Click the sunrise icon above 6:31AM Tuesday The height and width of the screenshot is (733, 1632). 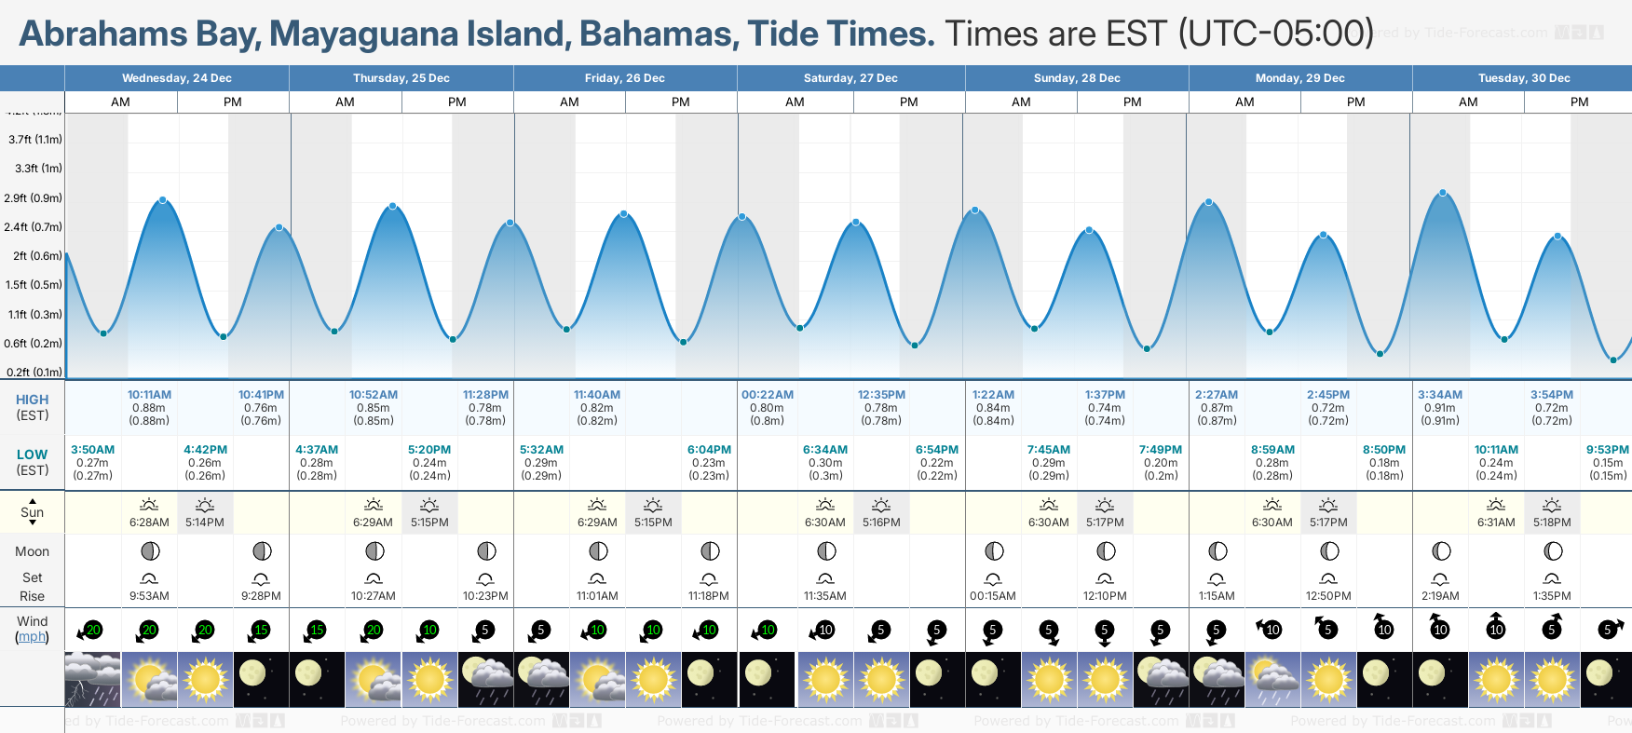[x=1496, y=505]
